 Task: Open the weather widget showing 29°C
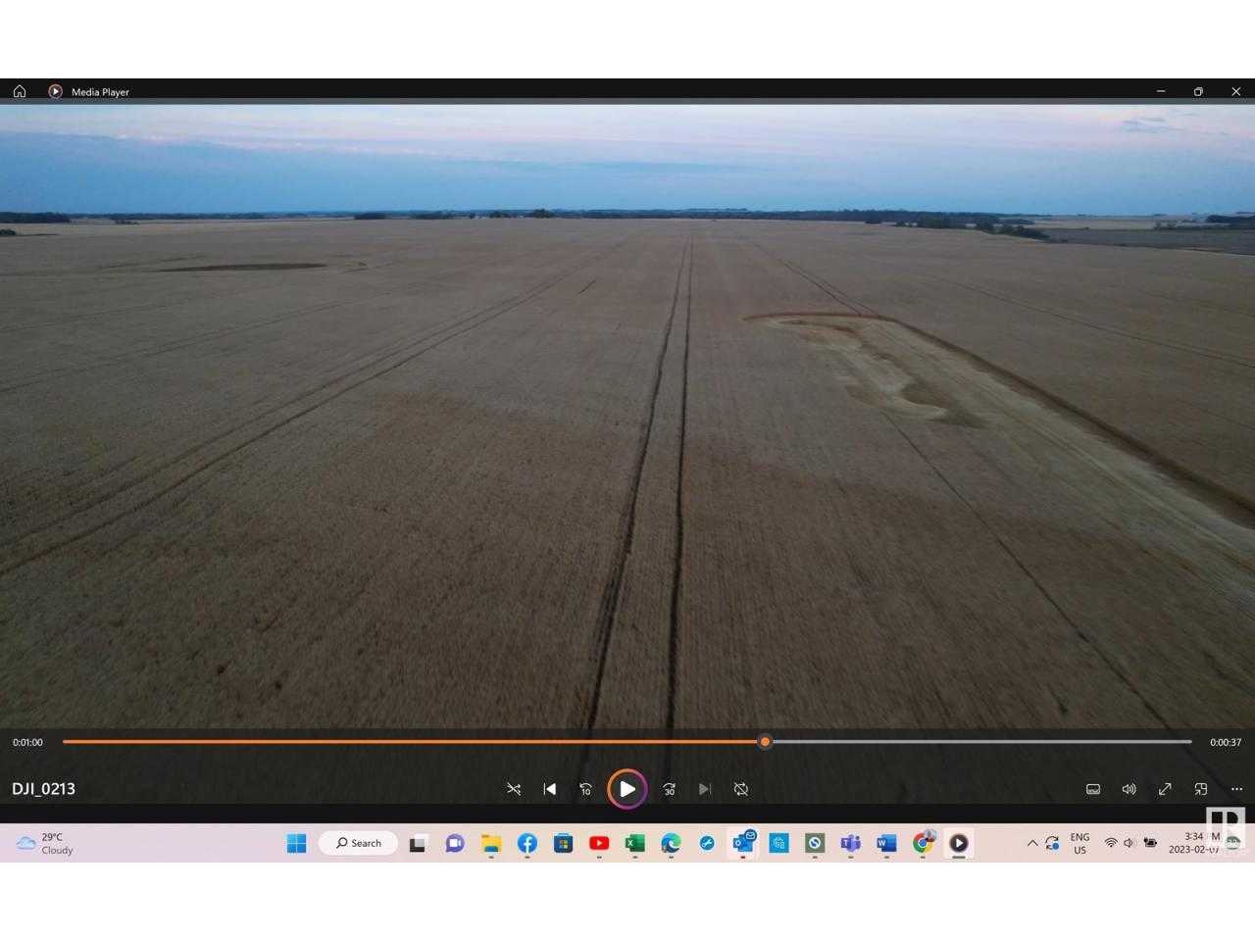(45, 843)
